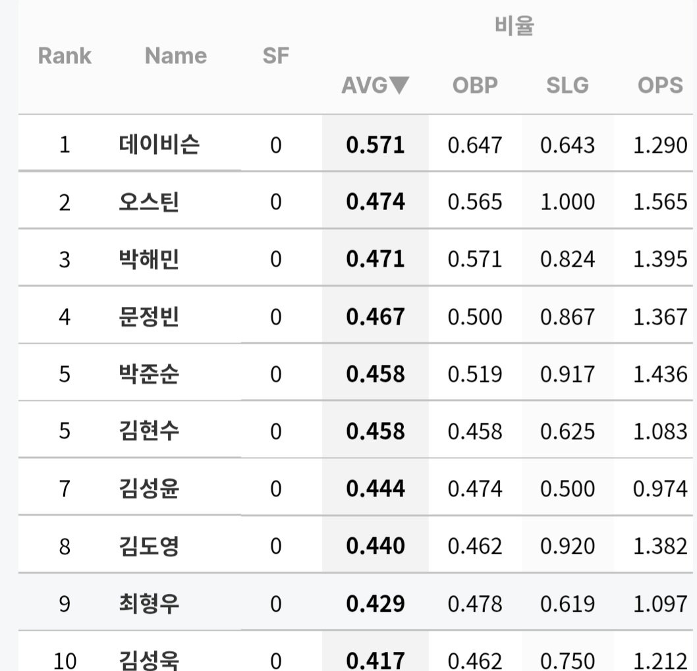This screenshot has height=671, width=697.
Task: Open player 오스틴 profile link
Action: coord(149,201)
